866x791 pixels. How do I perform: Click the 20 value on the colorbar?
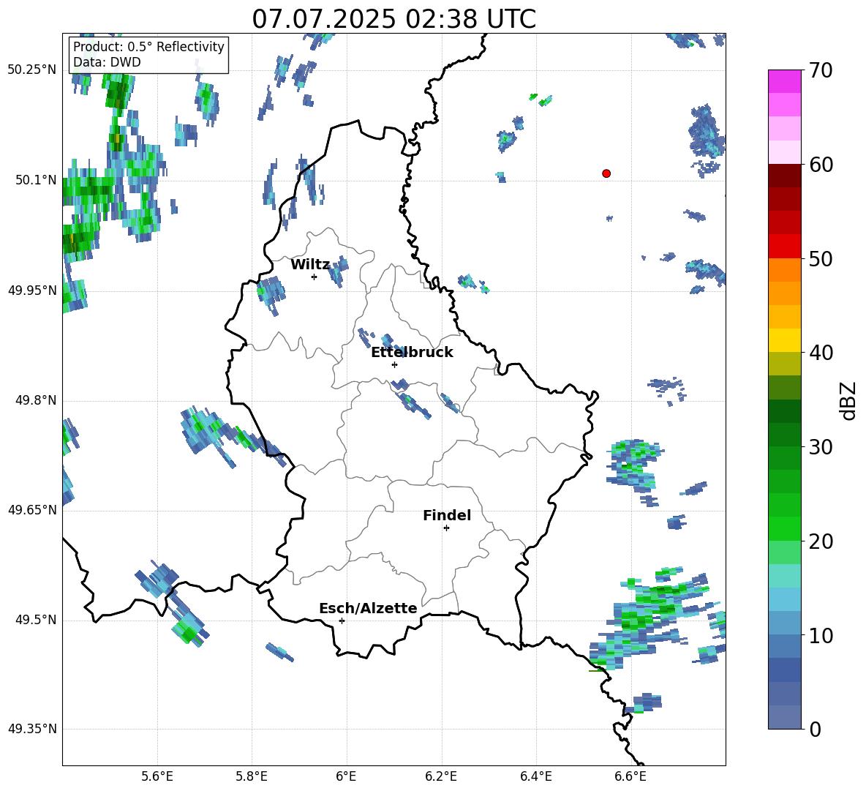coord(820,541)
